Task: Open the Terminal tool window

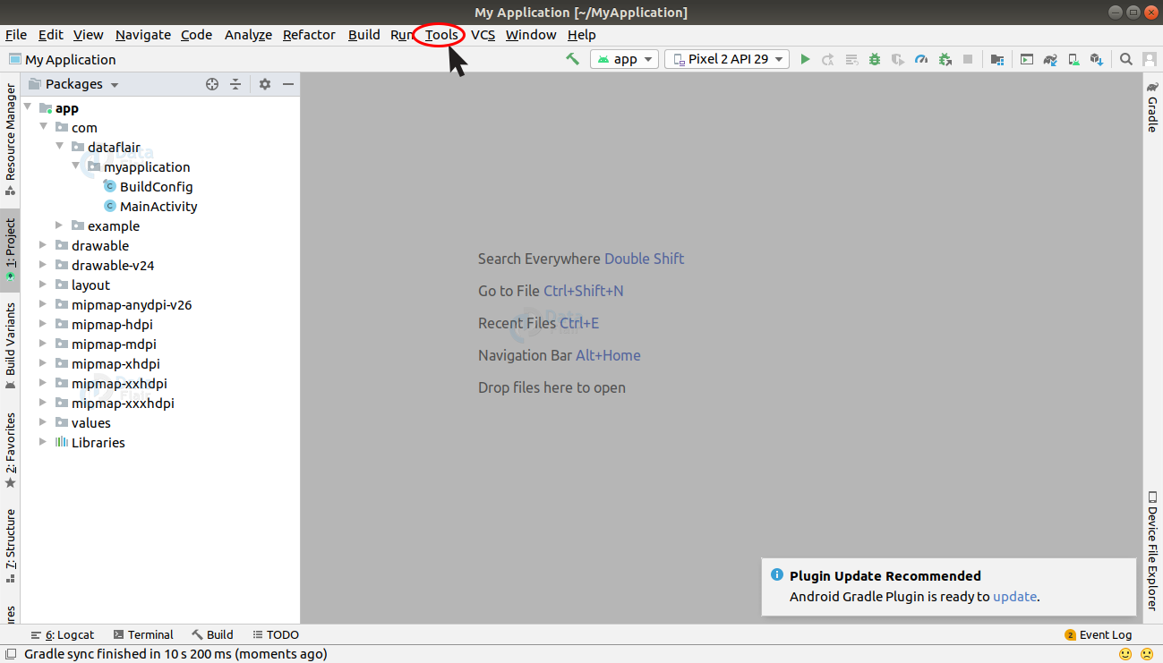Action: click(143, 635)
